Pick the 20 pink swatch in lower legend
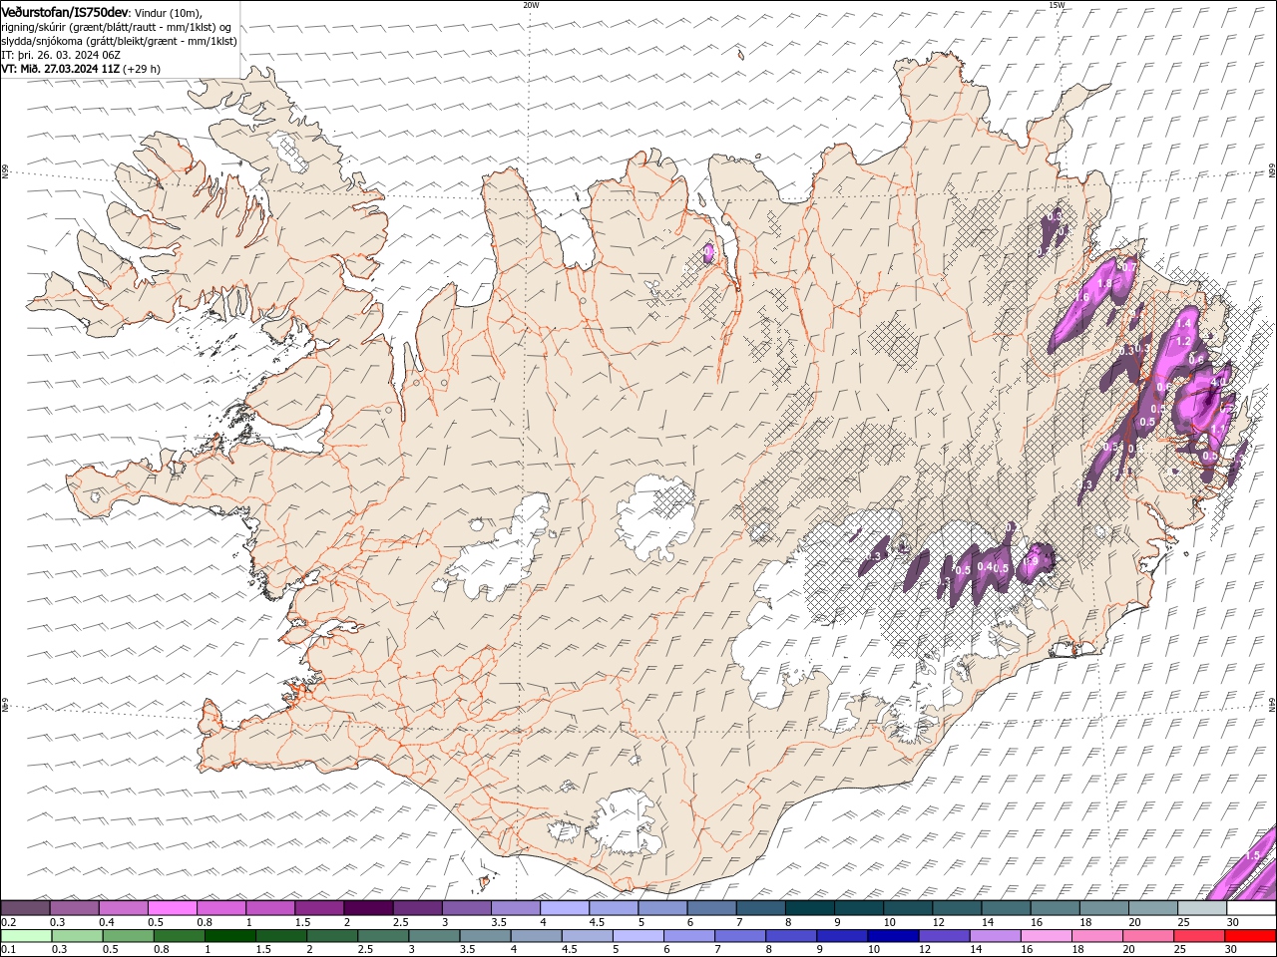 pos(1146,936)
